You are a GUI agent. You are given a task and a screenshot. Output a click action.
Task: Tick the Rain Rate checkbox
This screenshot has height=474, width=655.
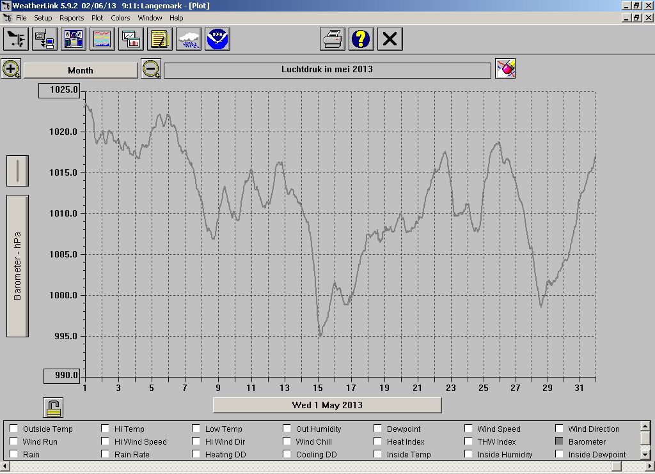coord(106,454)
